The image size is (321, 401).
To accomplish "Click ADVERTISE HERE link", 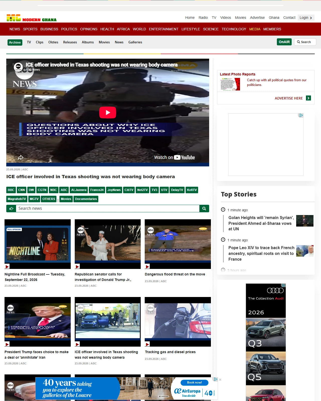I will click(289, 98).
